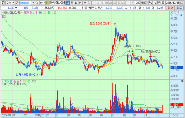Click the stock code input field
The image size is (185, 118).
coord(26,3)
